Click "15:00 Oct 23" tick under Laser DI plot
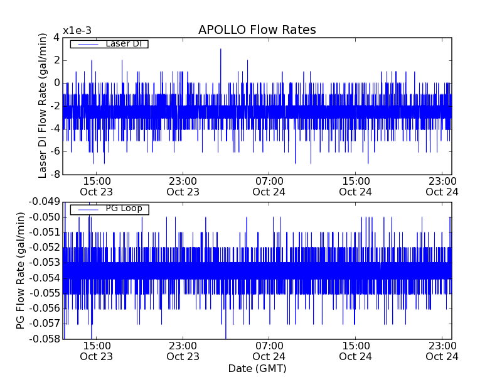The image size is (502, 377). pyautogui.click(x=97, y=187)
